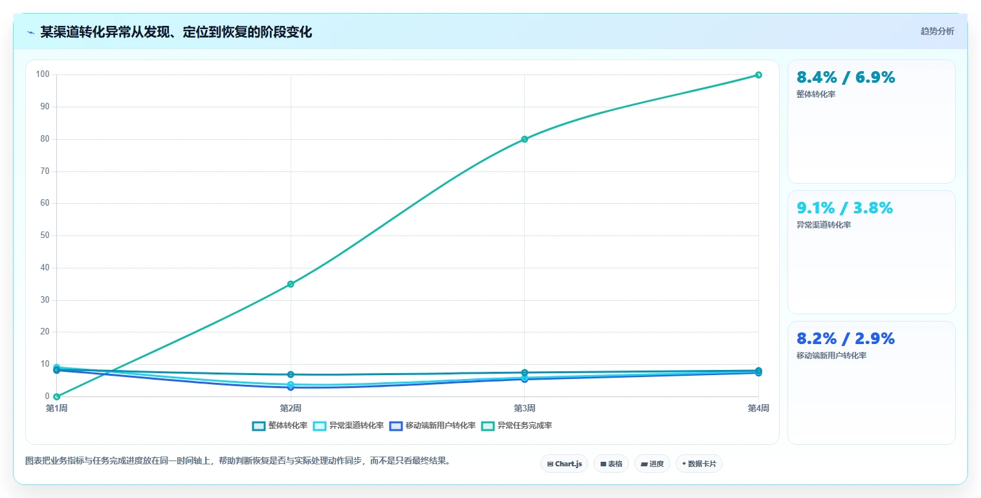Image resolution: width=981 pixels, height=498 pixels.
Task: Click the 整体转化率 legend label
Action: tap(288, 426)
